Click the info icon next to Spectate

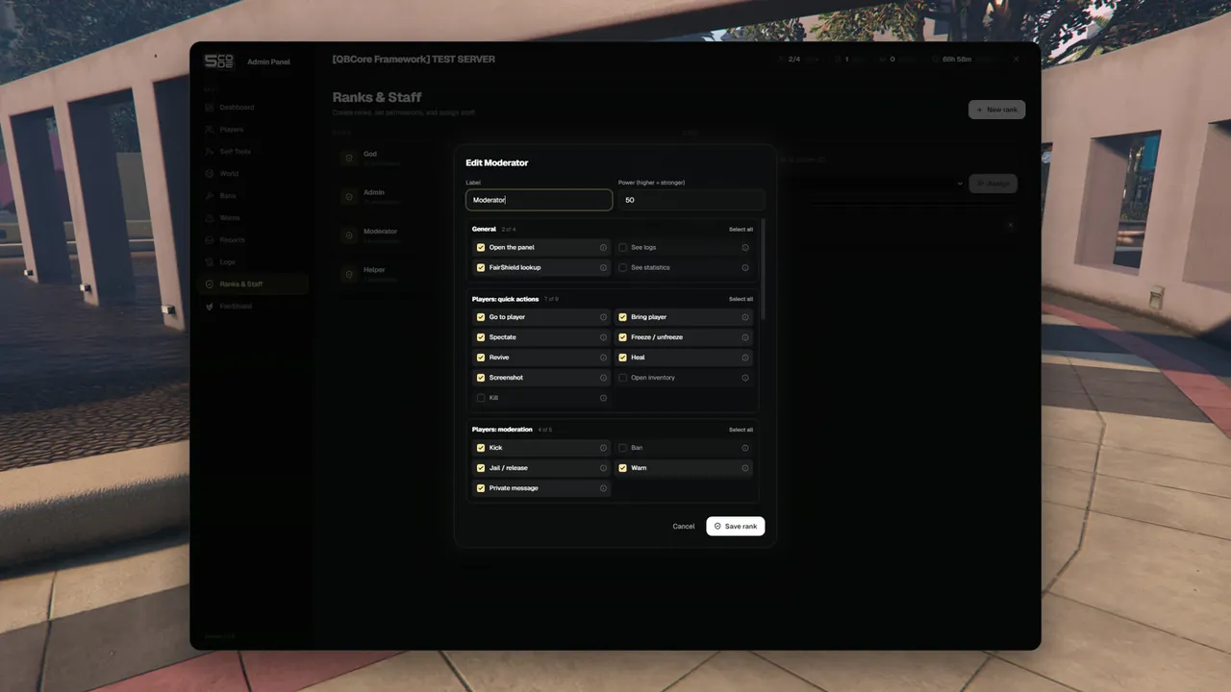(x=604, y=337)
